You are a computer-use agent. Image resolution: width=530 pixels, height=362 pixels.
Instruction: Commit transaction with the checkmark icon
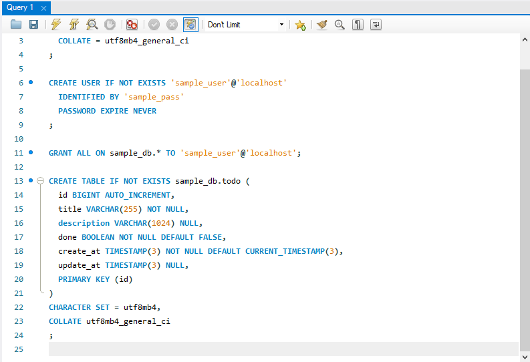tap(154, 25)
